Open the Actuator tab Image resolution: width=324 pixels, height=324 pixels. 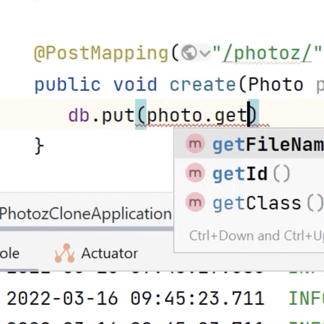tap(96, 253)
